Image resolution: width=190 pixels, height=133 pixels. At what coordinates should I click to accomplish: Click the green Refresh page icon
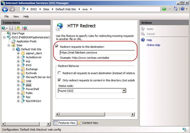tap(164, 9)
